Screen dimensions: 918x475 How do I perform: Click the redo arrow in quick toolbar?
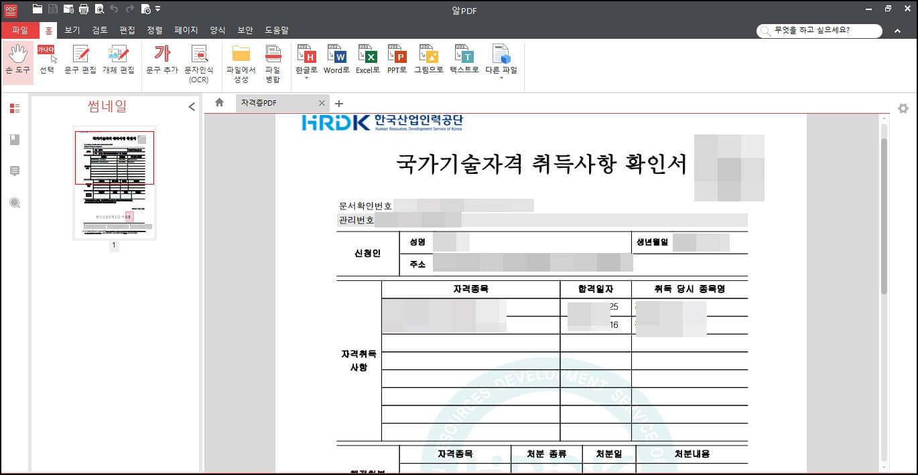129,9
